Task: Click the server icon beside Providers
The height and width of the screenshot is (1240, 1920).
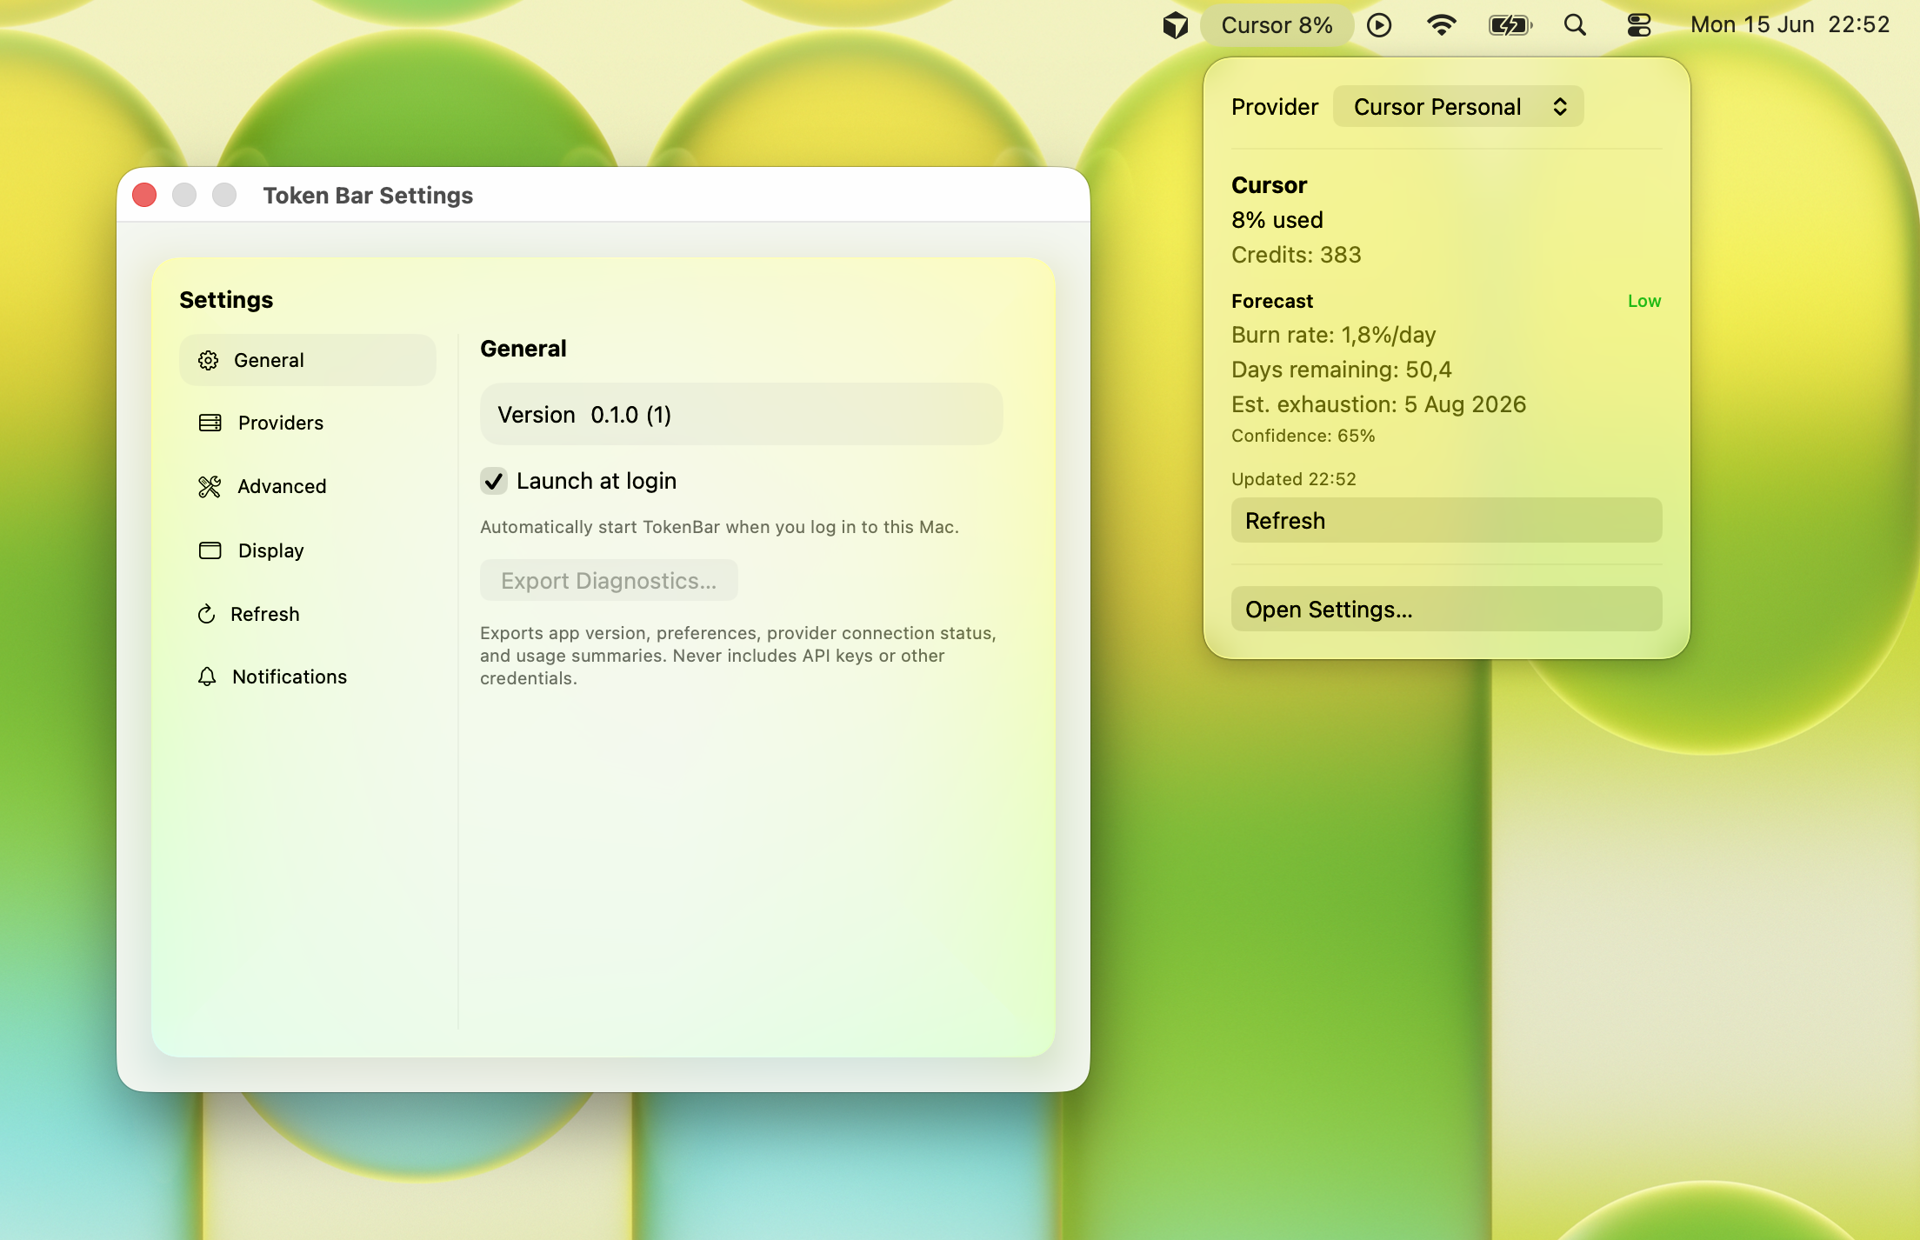Action: tap(210, 423)
